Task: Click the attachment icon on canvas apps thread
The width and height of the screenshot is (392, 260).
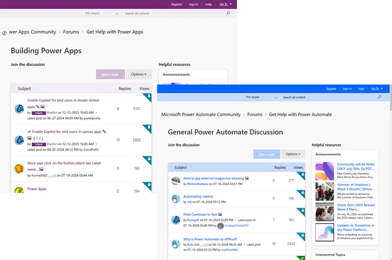Action: [x=104, y=132]
